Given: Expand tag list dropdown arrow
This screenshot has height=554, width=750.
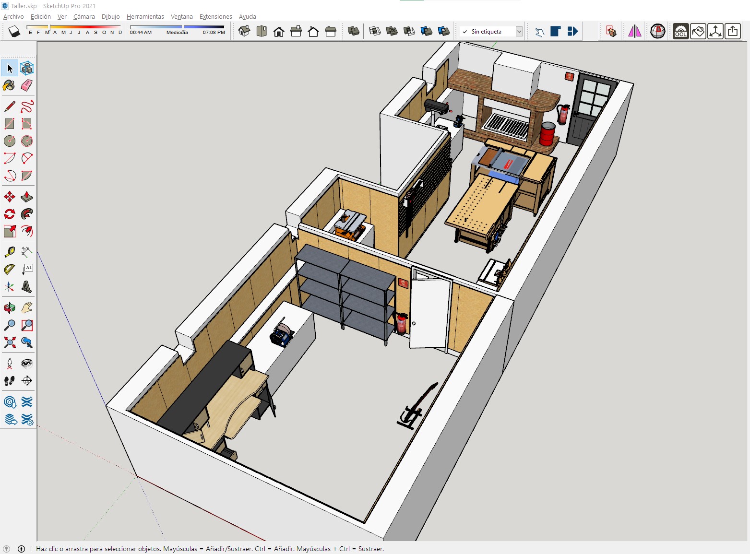Looking at the screenshot, I should coord(519,32).
